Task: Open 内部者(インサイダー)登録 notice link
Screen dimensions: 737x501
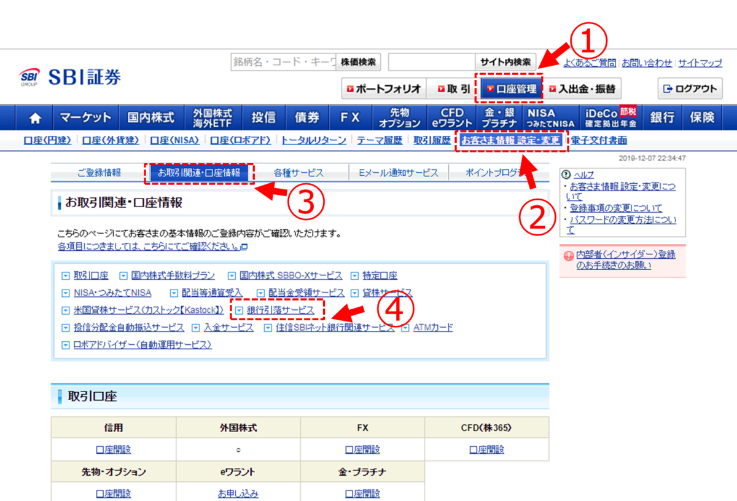Action: tap(625, 259)
